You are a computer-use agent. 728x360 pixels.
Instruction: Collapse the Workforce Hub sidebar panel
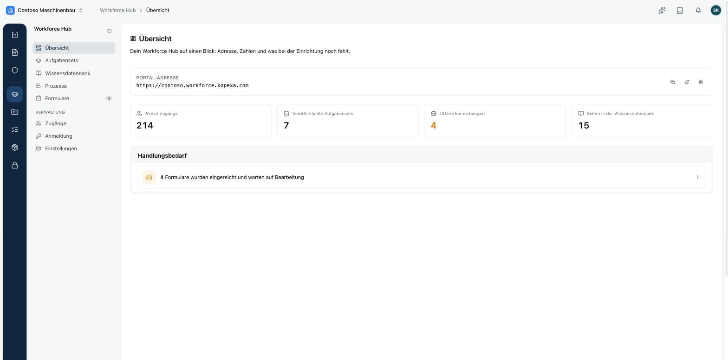tap(110, 31)
